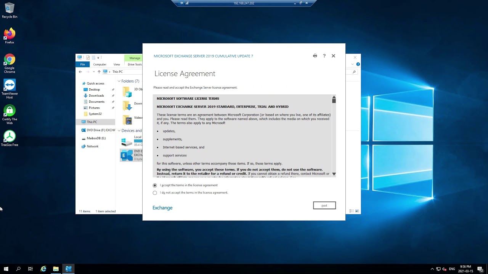Open TreeSize Free desktop icon

(10, 139)
